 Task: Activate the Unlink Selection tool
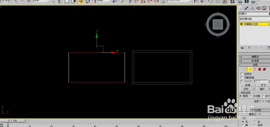pos(23,2)
